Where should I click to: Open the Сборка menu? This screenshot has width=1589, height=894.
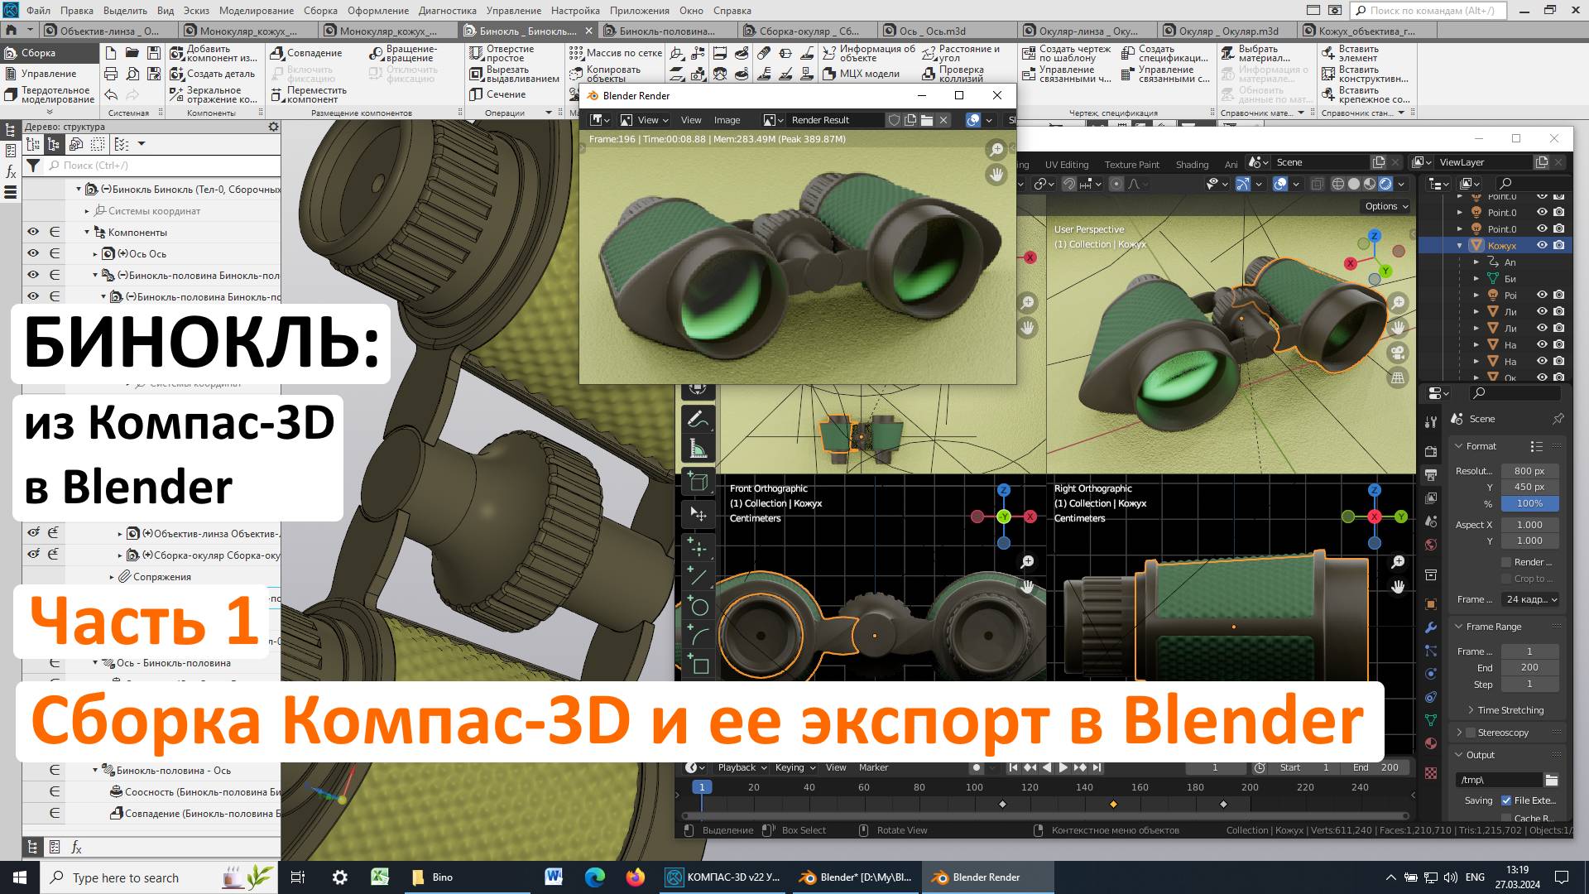pos(320,11)
